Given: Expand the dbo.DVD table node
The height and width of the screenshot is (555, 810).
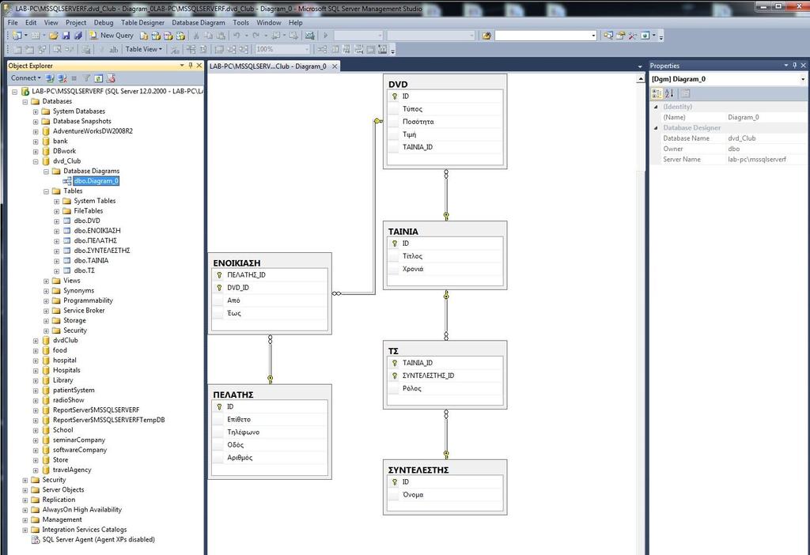Looking at the screenshot, I should [56, 221].
